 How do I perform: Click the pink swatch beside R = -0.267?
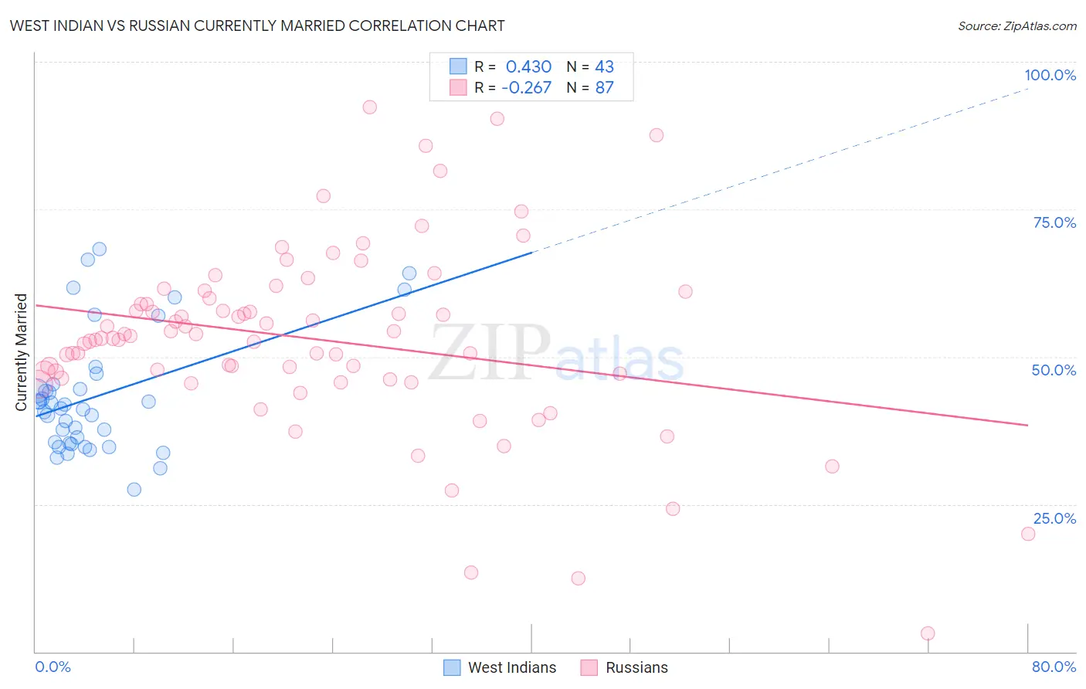[458, 87]
